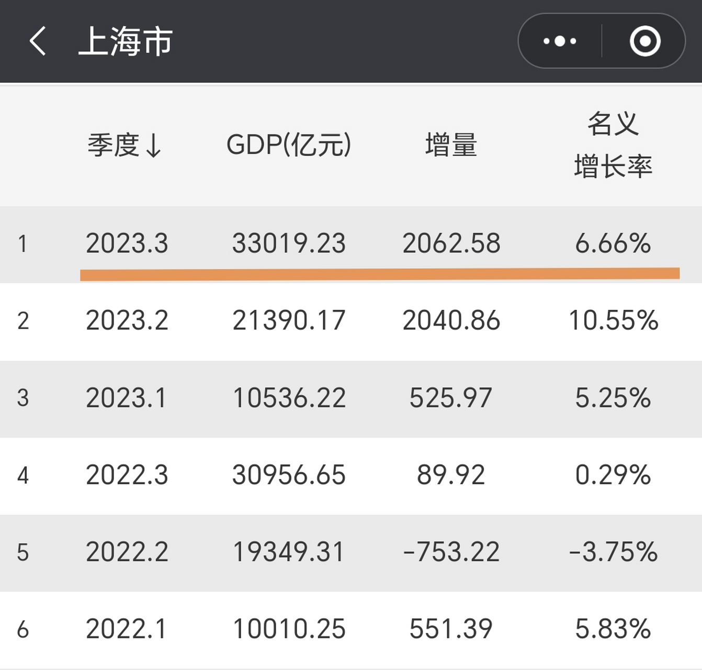The width and height of the screenshot is (702, 670).
Task: Select row number 1 index
Action: [22, 244]
